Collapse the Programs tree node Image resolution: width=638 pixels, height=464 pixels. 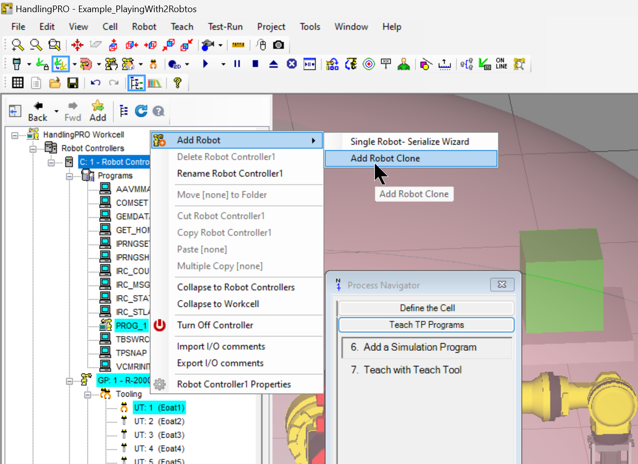click(x=69, y=176)
